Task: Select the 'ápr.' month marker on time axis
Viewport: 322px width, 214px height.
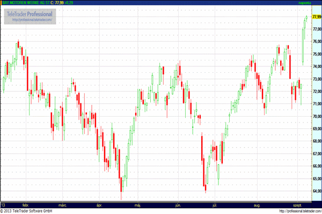Action: [99, 204]
